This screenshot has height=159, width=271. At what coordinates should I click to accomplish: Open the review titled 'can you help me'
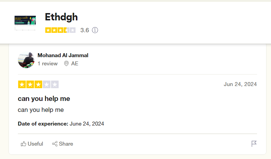[x=44, y=99]
